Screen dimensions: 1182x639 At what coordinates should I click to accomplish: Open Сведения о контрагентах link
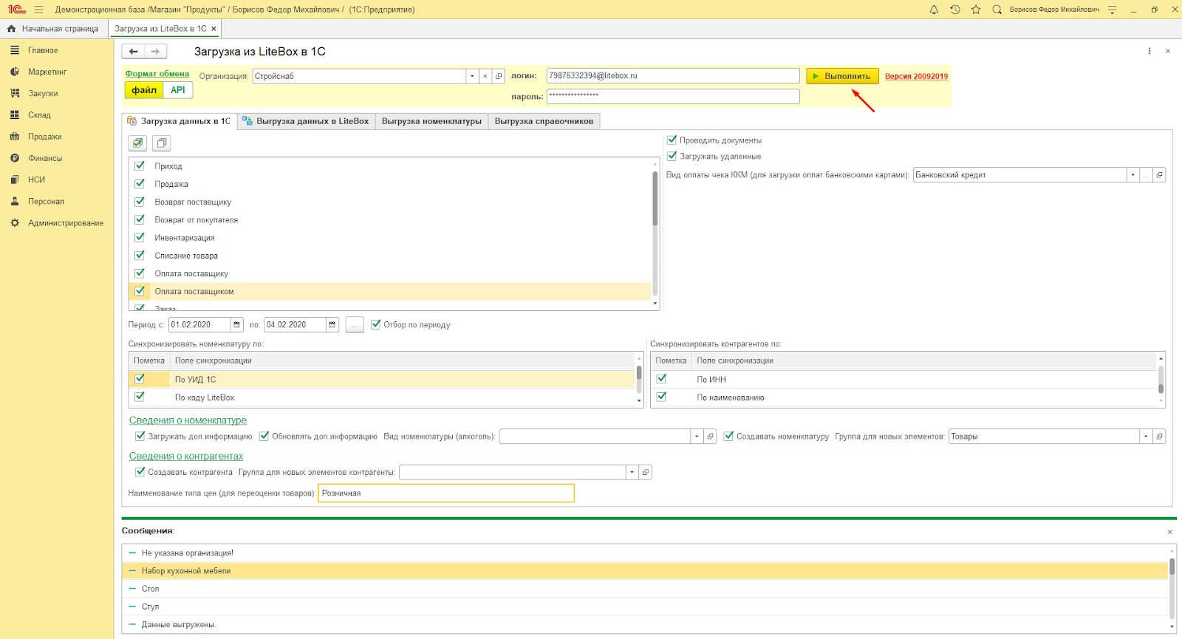pyautogui.click(x=186, y=457)
